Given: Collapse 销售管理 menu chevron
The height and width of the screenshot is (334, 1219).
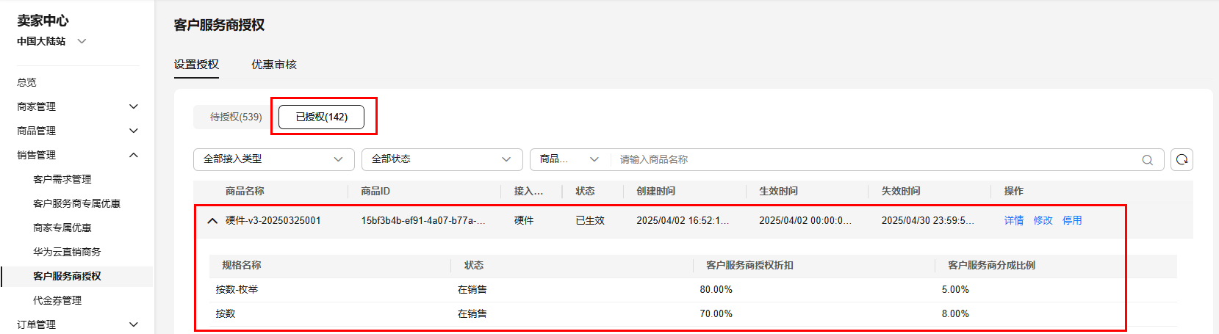Looking at the screenshot, I should coord(134,155).
